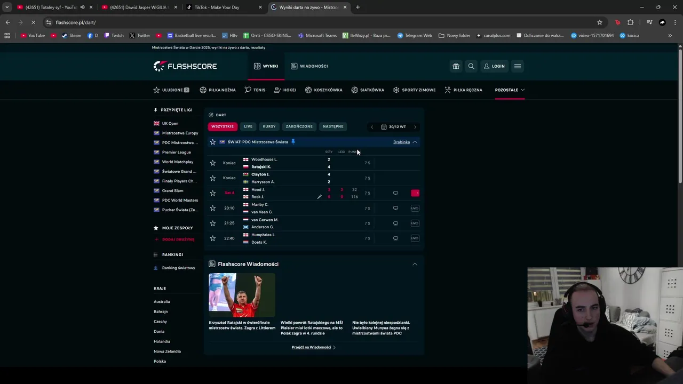Favorite the Woodhouse vs Ratajski match
Screen dimensions: 683x384
213,163
